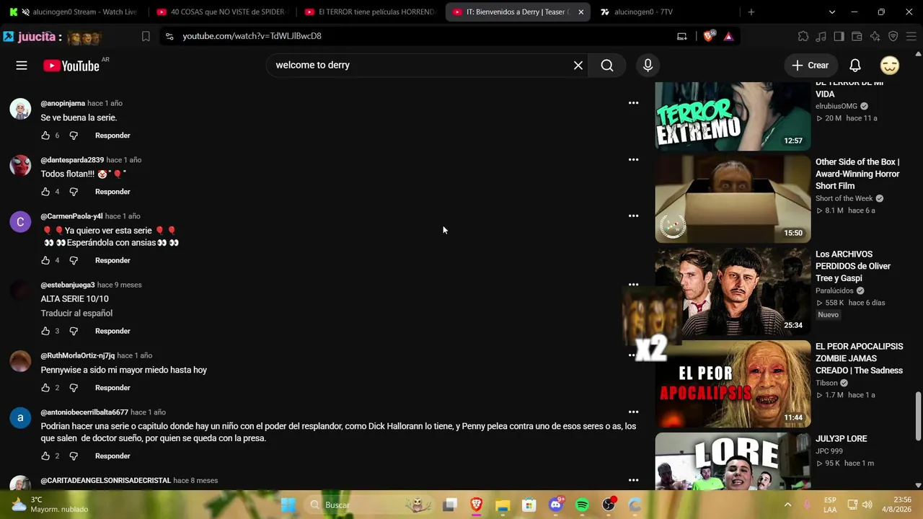Open options menu for @antoniobecerrilbalta6677's comment
This screenshot has width=923, height=519.
point(633,412)
